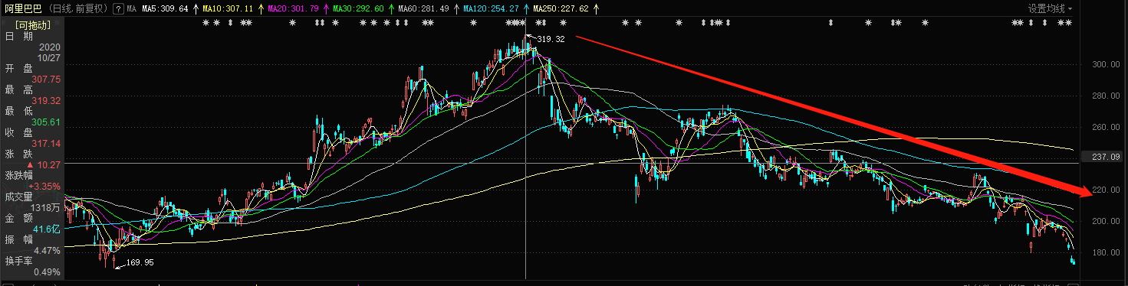Screen dimensions: 1128x286
Task: Click the 260.00 price axis label
Action: coord(1105,128)
